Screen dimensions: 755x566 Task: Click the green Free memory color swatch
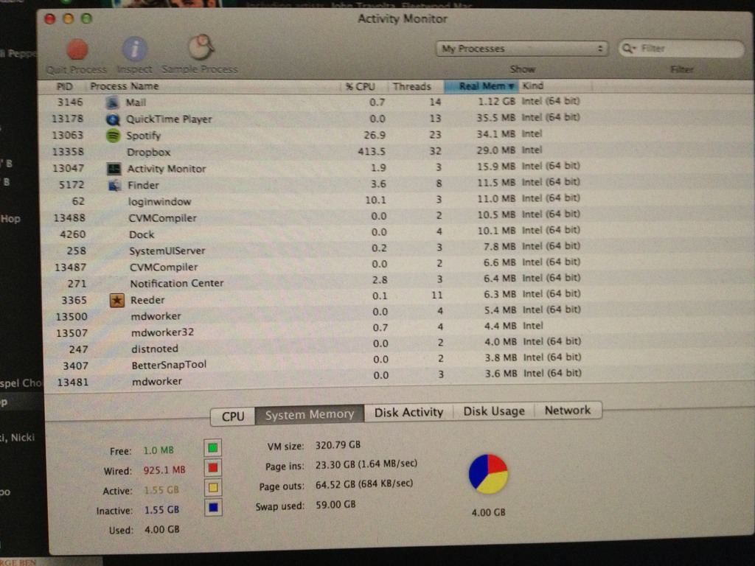tap(213, 448)
